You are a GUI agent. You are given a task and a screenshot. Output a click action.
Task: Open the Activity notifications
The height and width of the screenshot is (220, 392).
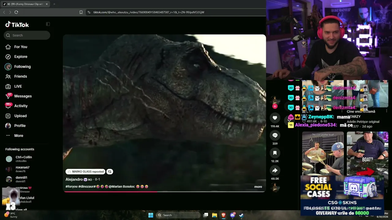coord(21,106)
